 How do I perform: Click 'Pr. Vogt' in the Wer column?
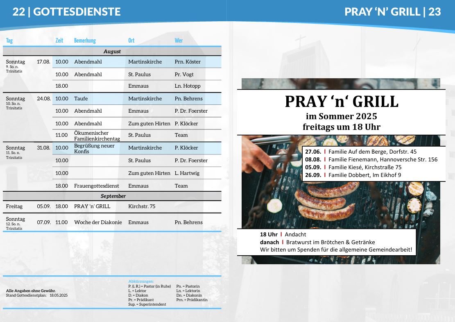(184, 74)
